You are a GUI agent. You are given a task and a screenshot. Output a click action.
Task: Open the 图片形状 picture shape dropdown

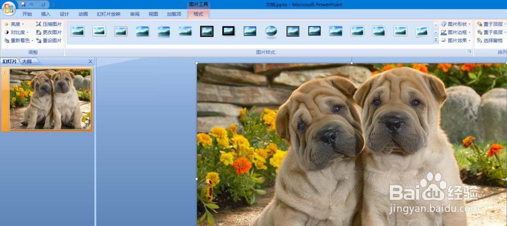click(456, 24)
